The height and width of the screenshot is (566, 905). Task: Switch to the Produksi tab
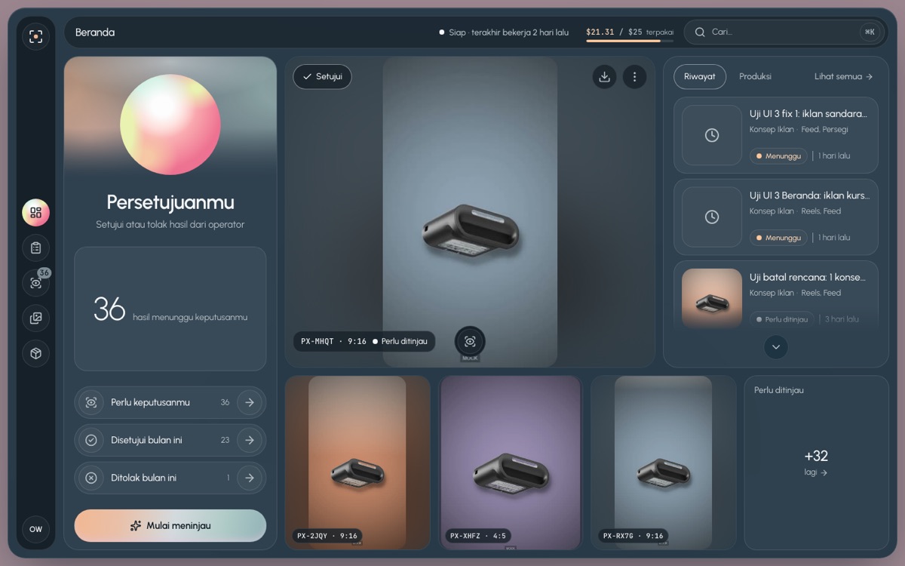pos(755,77)
